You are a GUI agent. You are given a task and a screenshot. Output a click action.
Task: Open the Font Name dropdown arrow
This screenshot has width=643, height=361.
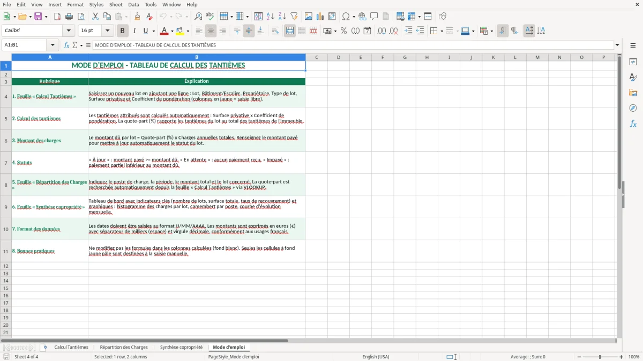(x=69, y=31)
